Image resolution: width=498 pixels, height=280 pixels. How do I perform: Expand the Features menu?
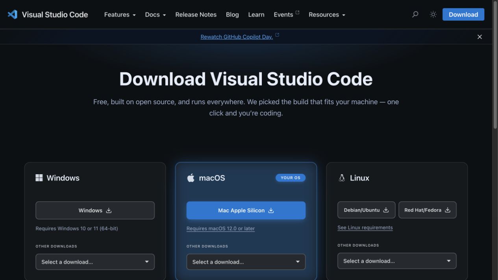[120, 15]
